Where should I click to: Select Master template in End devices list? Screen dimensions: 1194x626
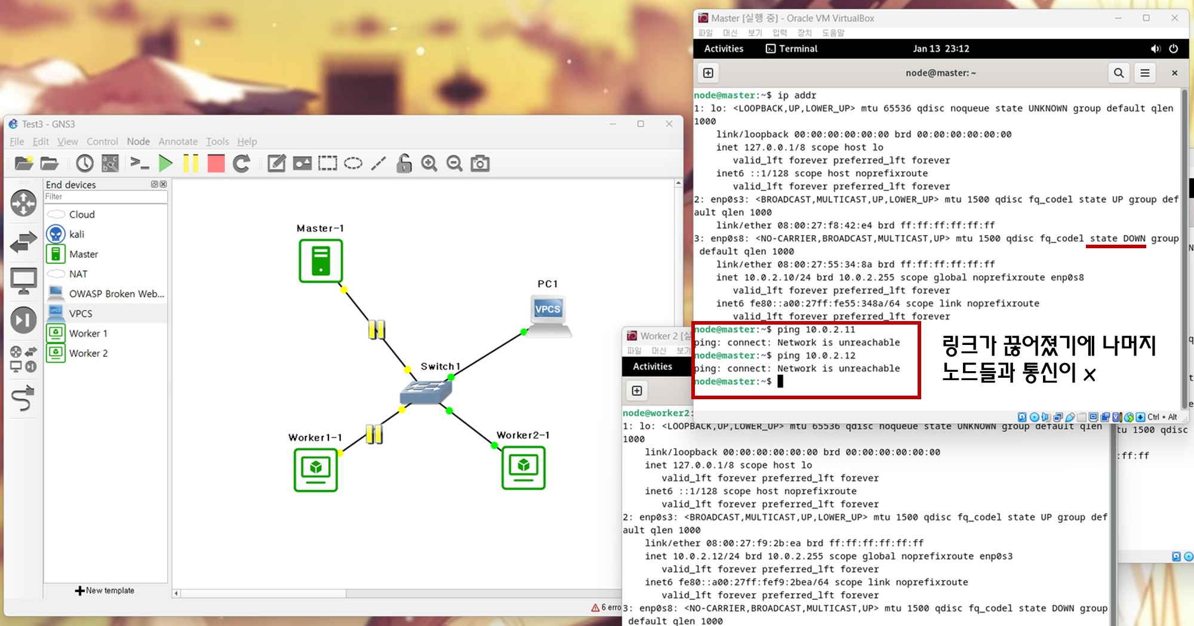pyautogui.click(x=106, y=254)
